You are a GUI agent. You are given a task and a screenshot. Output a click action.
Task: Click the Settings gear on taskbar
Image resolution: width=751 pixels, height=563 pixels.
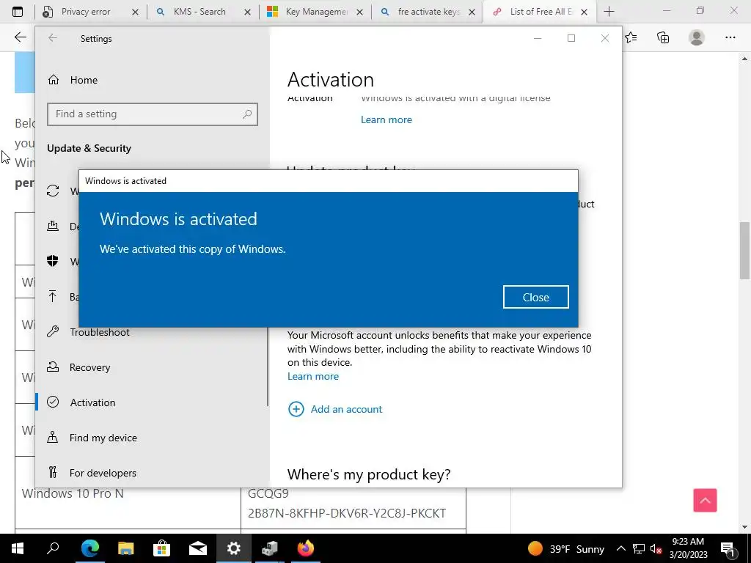[x=234, y=548]
